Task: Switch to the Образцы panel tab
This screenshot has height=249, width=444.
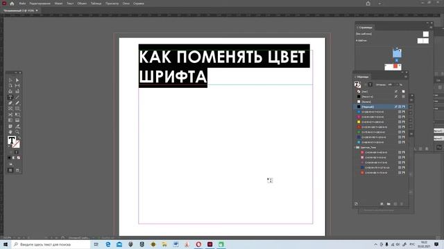Action: click(x=362, y=77)
